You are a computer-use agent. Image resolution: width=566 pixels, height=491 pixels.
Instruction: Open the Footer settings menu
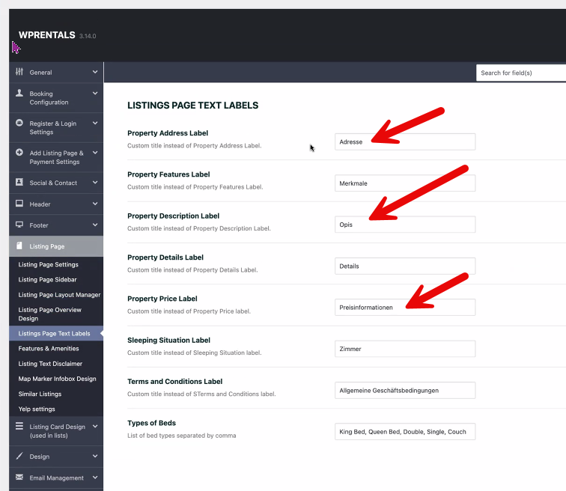56,225
